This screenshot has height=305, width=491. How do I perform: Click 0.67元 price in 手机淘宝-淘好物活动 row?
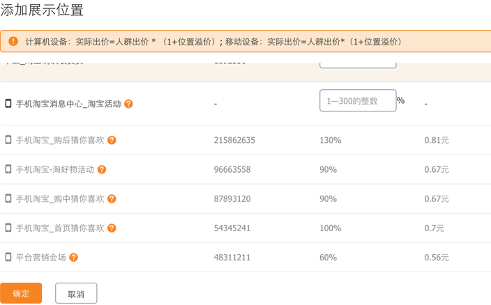437,170
